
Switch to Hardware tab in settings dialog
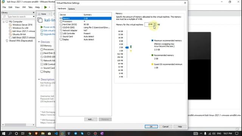point(62,9)
